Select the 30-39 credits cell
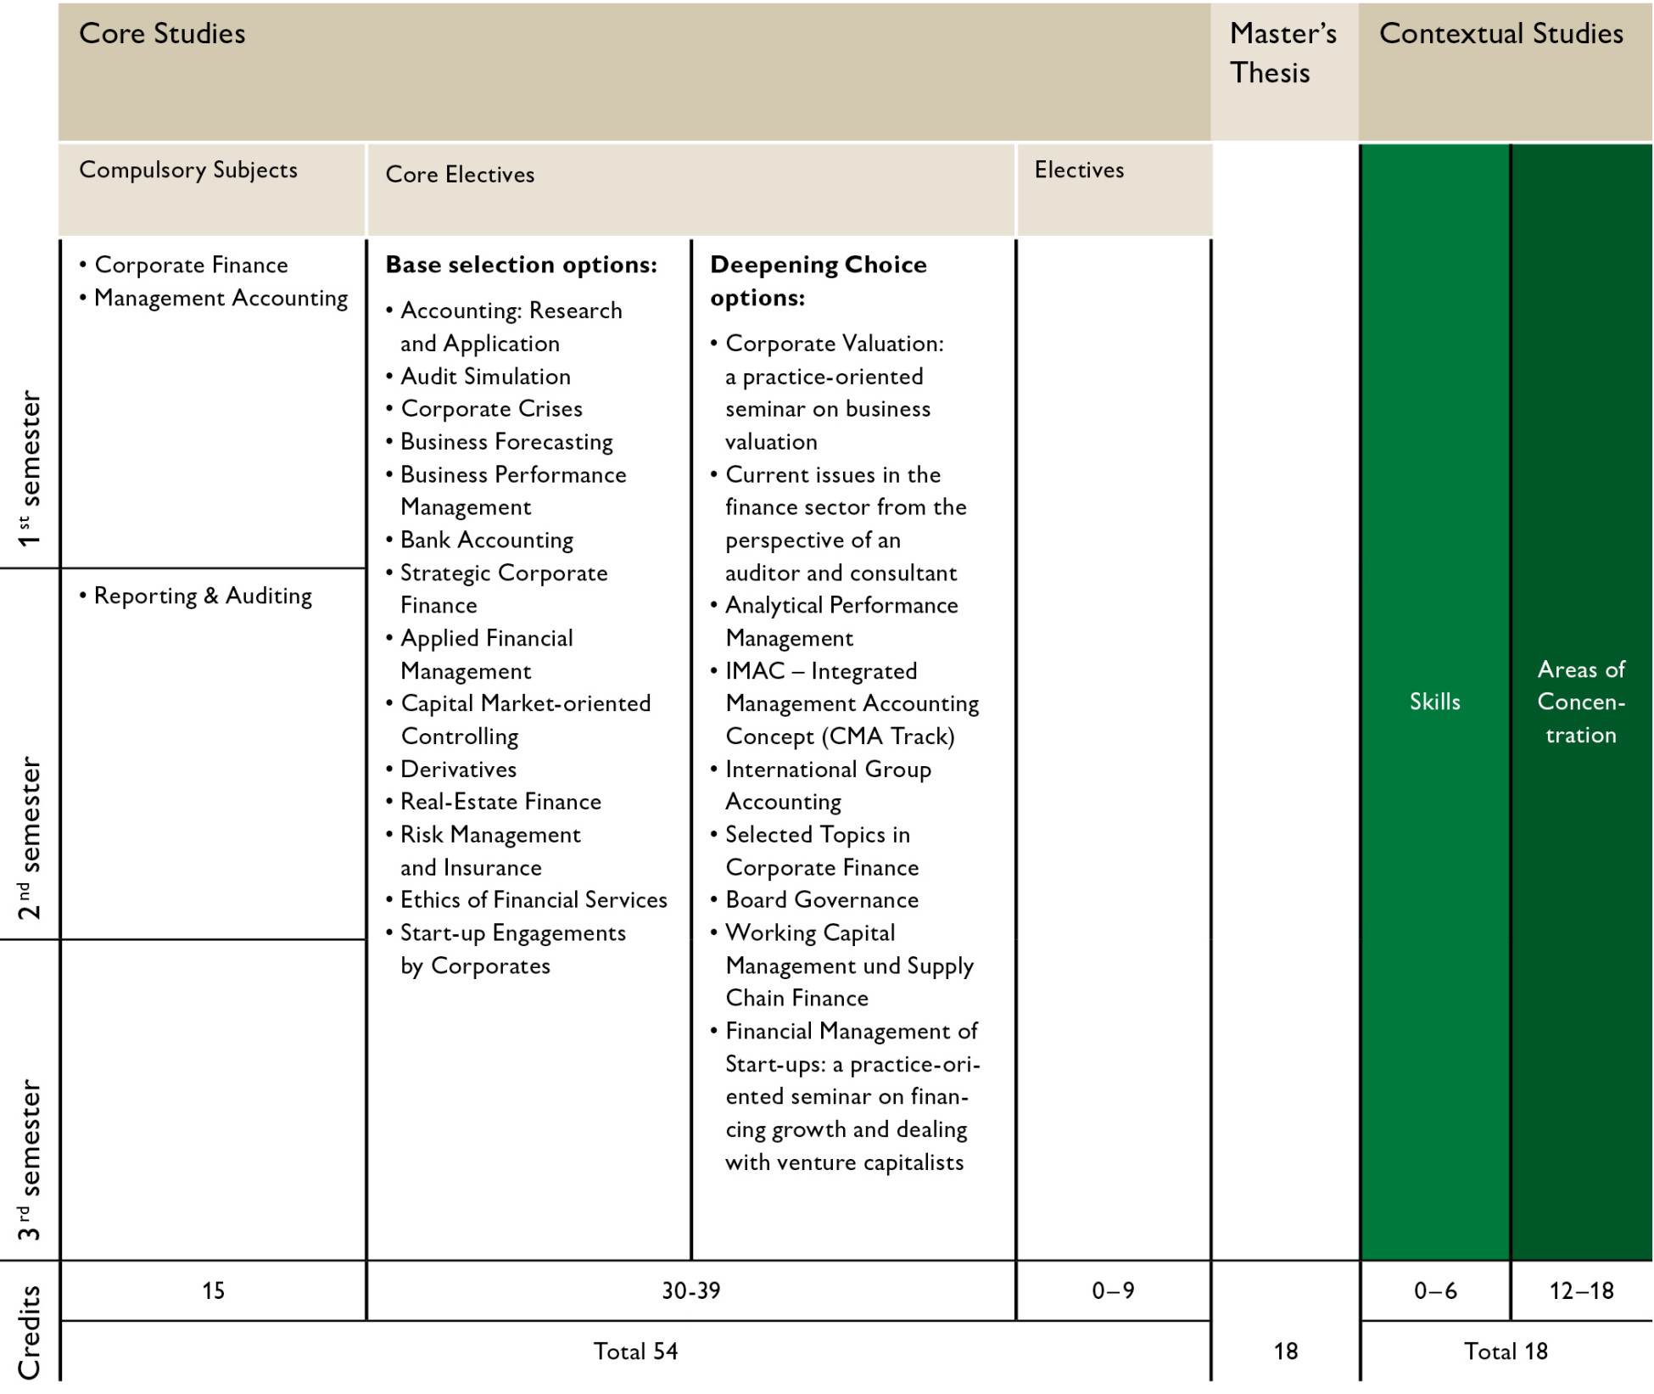This screenshot has width=1654, height=1394. coord(690,1291)
